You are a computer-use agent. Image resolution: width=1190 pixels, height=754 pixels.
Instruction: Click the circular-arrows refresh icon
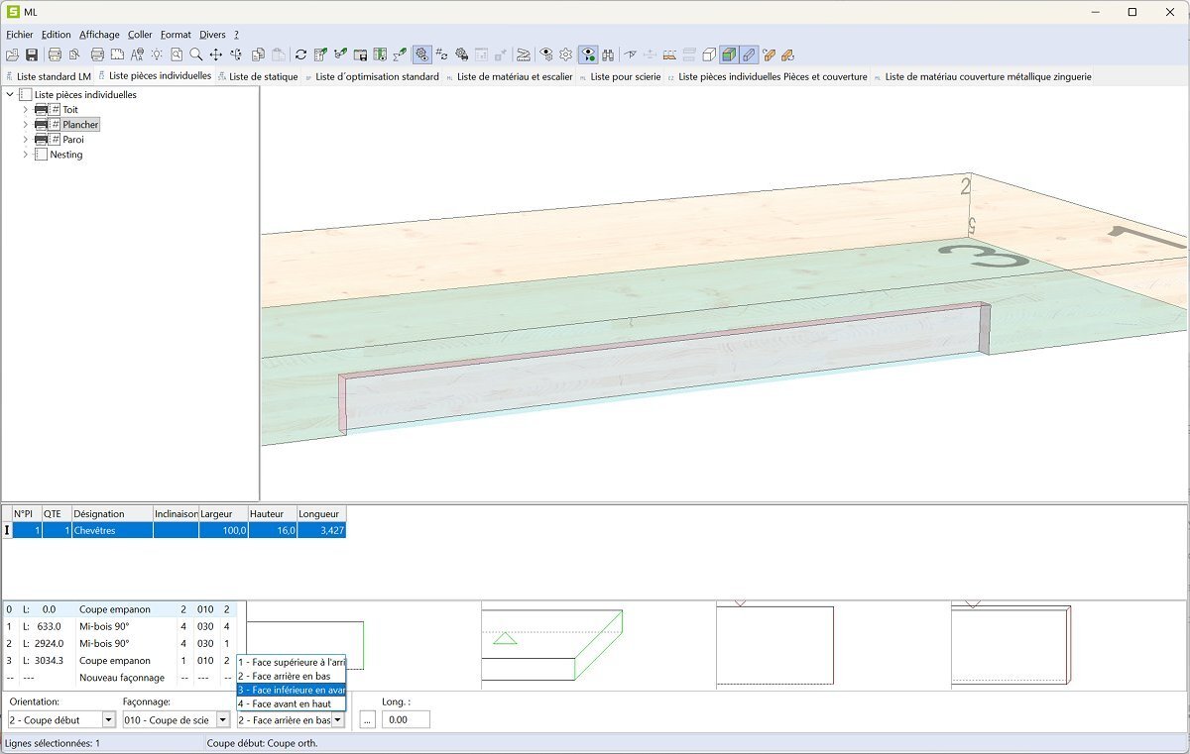click(x=301, y=55)
